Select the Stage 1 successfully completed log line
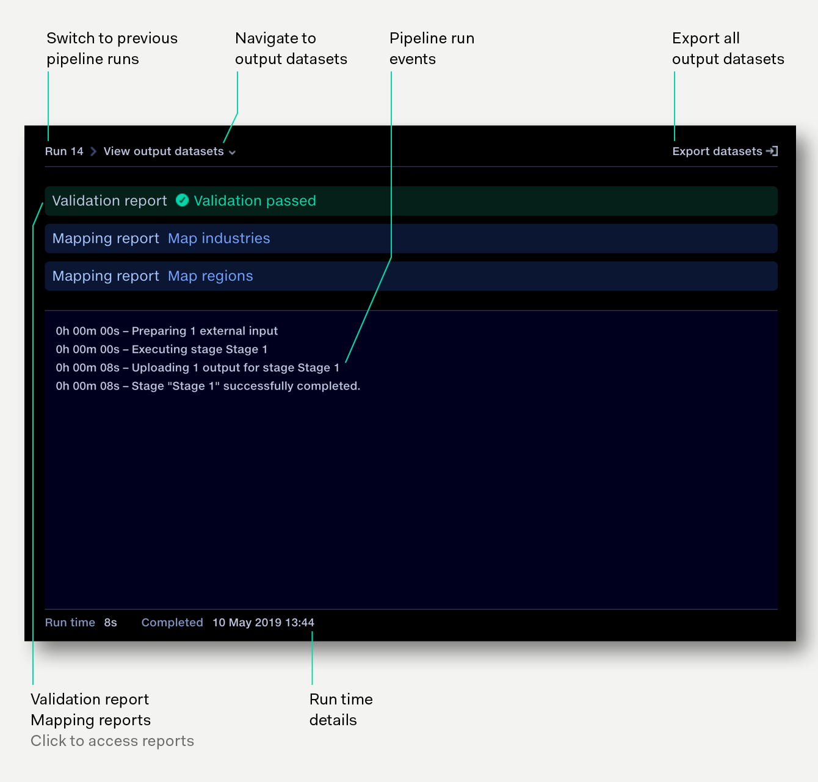The image size is (818, 782). click(208, 386)
